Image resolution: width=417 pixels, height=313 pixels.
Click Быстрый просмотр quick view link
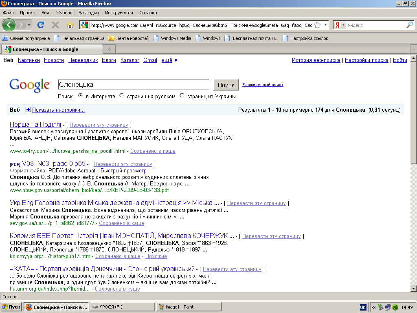coord(123,171)
